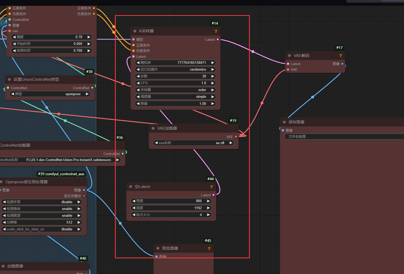Screen dimensions: 404x274
Task: Open the 类型 openpose dropdown
Action: (x=50, y=94)
